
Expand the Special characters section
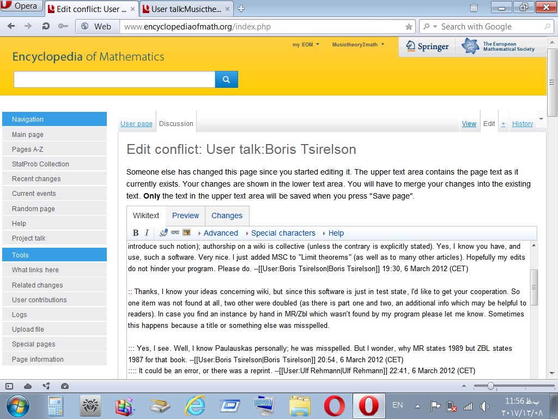point(283,233)
